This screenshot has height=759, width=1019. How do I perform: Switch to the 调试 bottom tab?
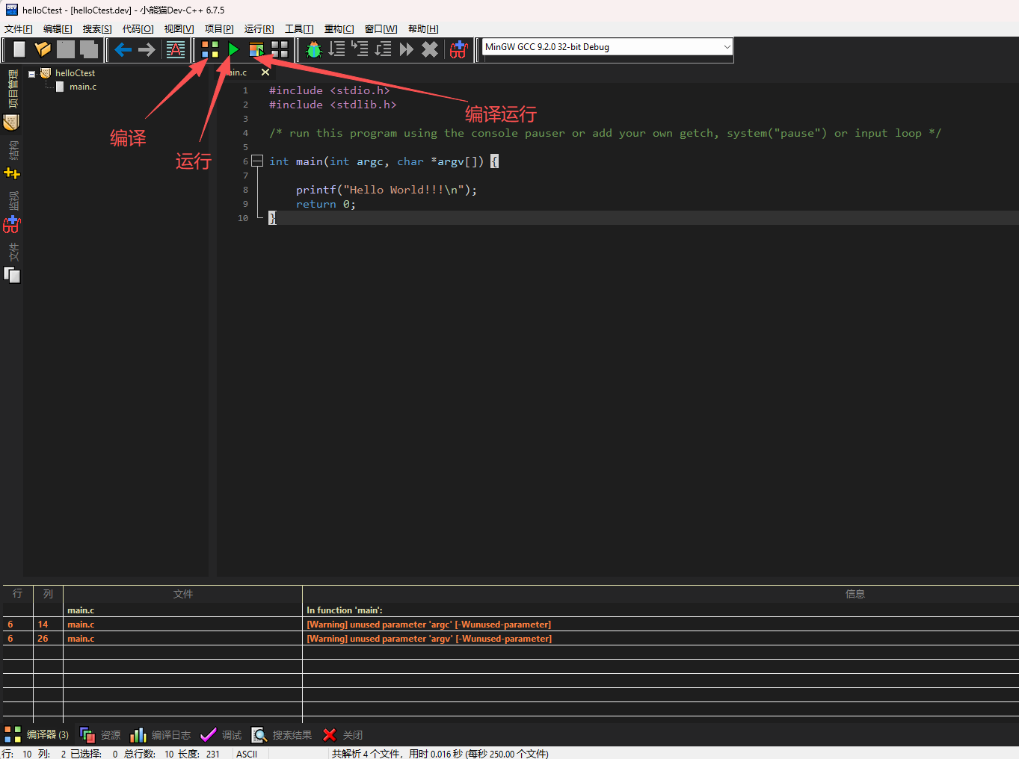click(x=221, y=735)
